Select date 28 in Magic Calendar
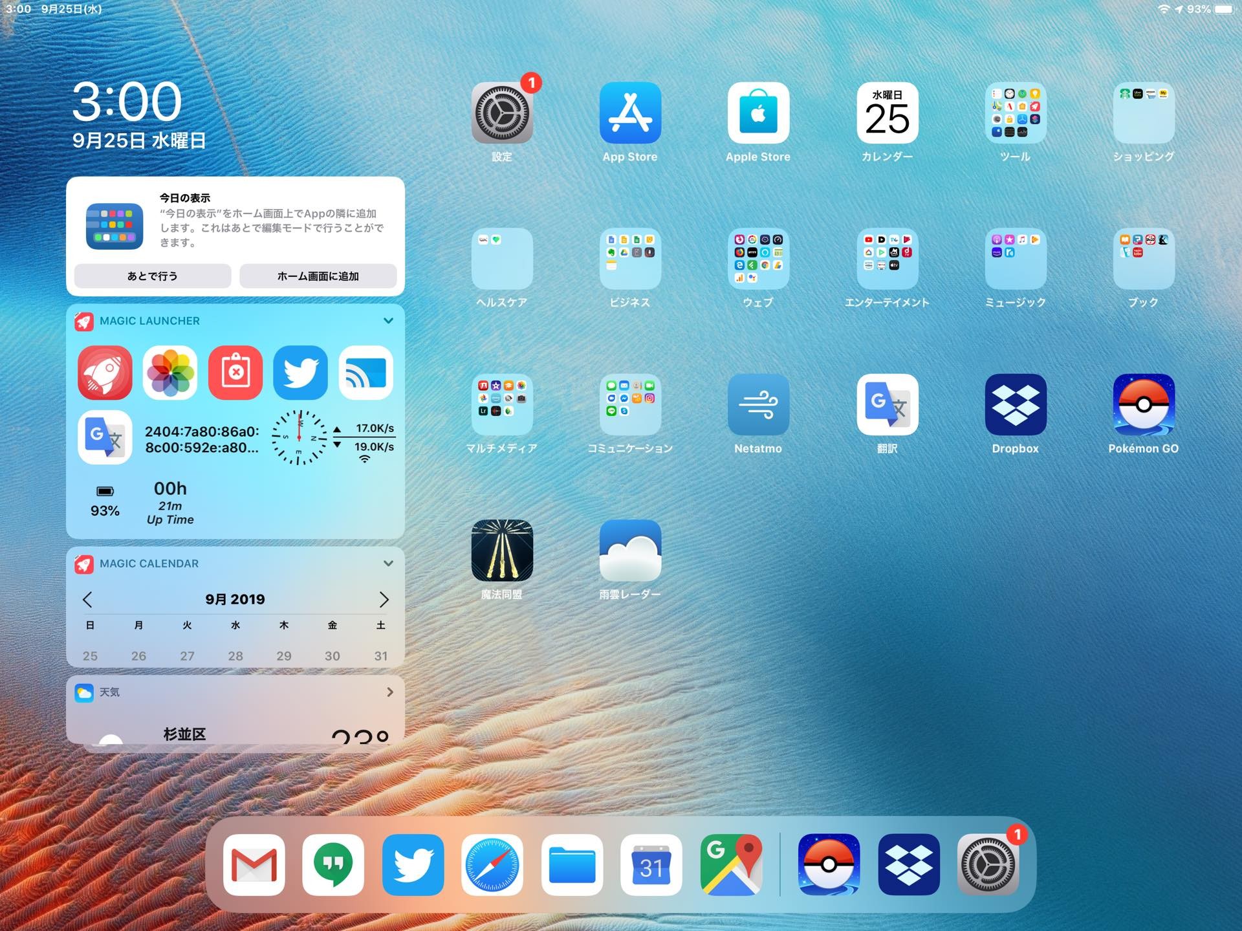Viewport: 1242px width, 931px height. 235,656
